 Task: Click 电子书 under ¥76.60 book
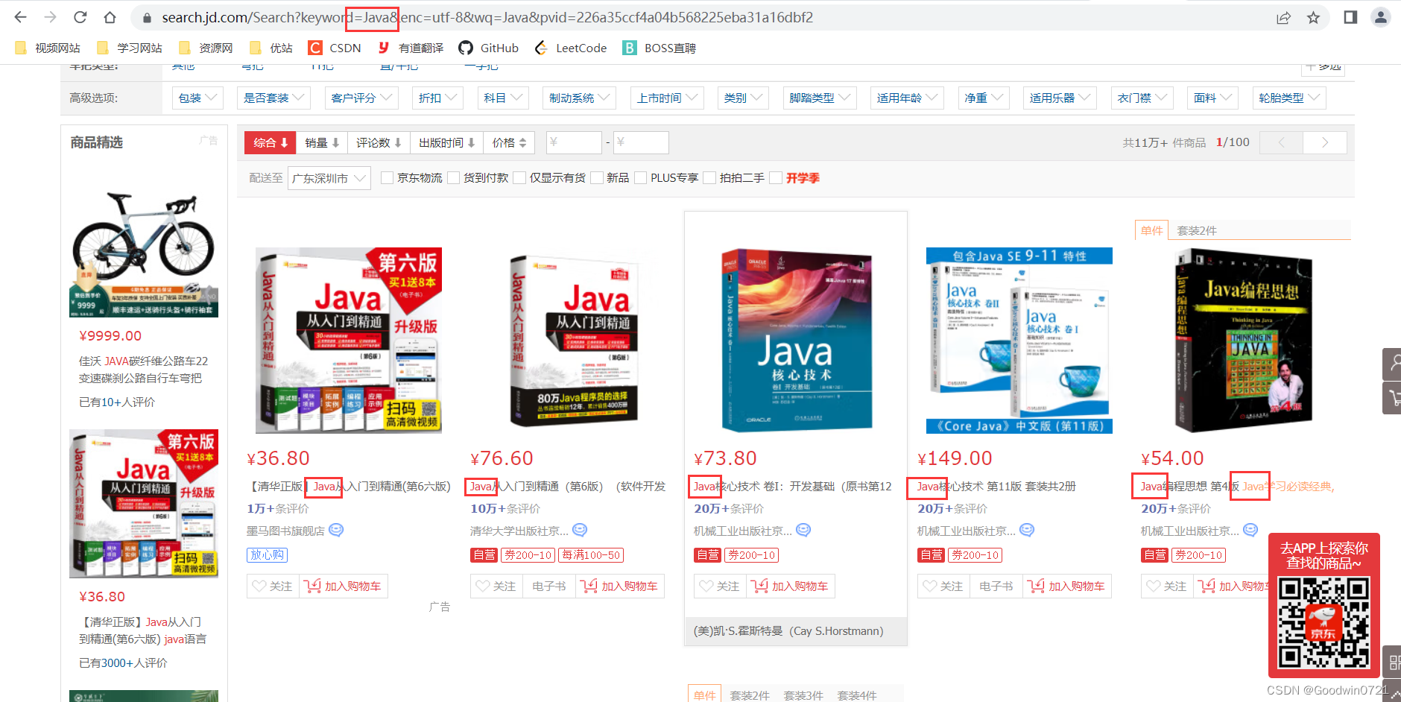coord(548,586)
